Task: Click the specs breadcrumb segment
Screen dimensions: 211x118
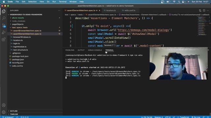Action: click(73, 14)
